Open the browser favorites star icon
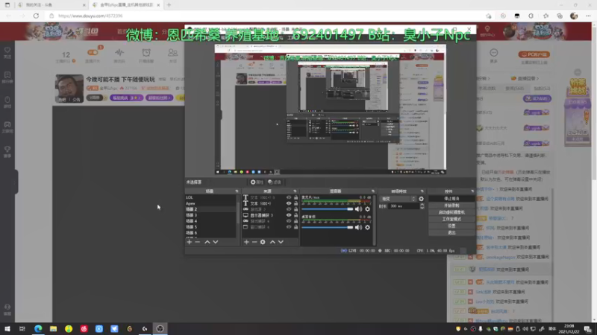Screen dimensions: 597x335 546,16
